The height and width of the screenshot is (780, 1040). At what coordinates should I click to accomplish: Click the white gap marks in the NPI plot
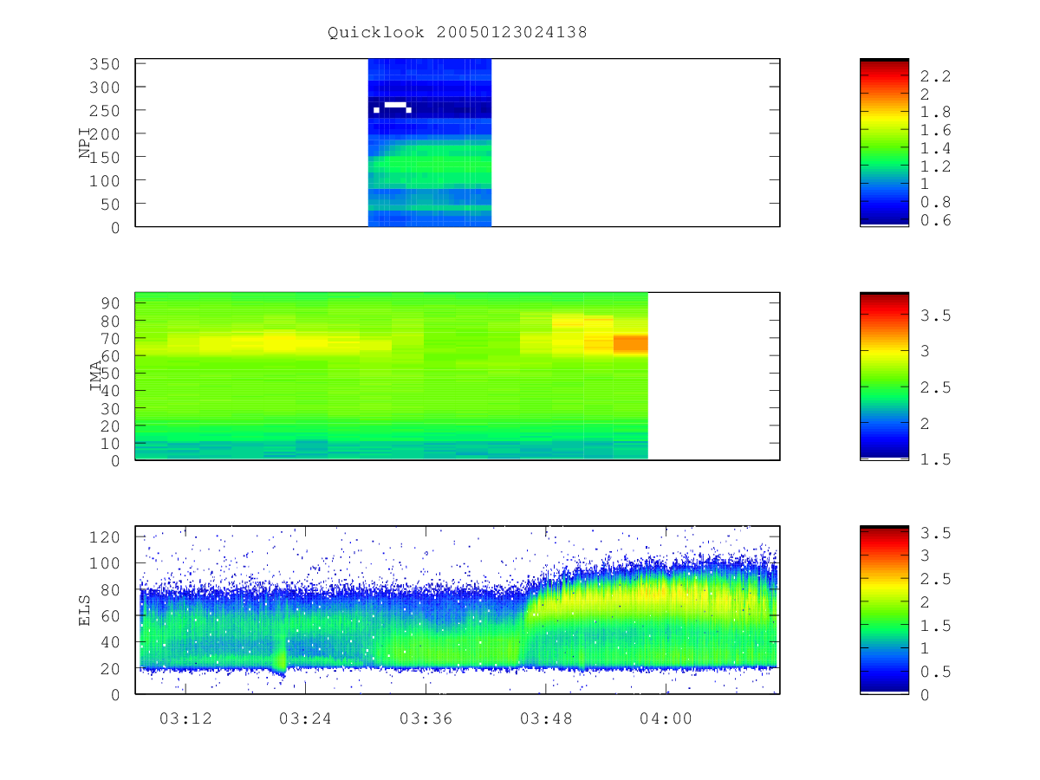click(x=392, y=107)
